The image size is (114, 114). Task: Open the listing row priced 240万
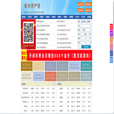[x=39, y=93]
